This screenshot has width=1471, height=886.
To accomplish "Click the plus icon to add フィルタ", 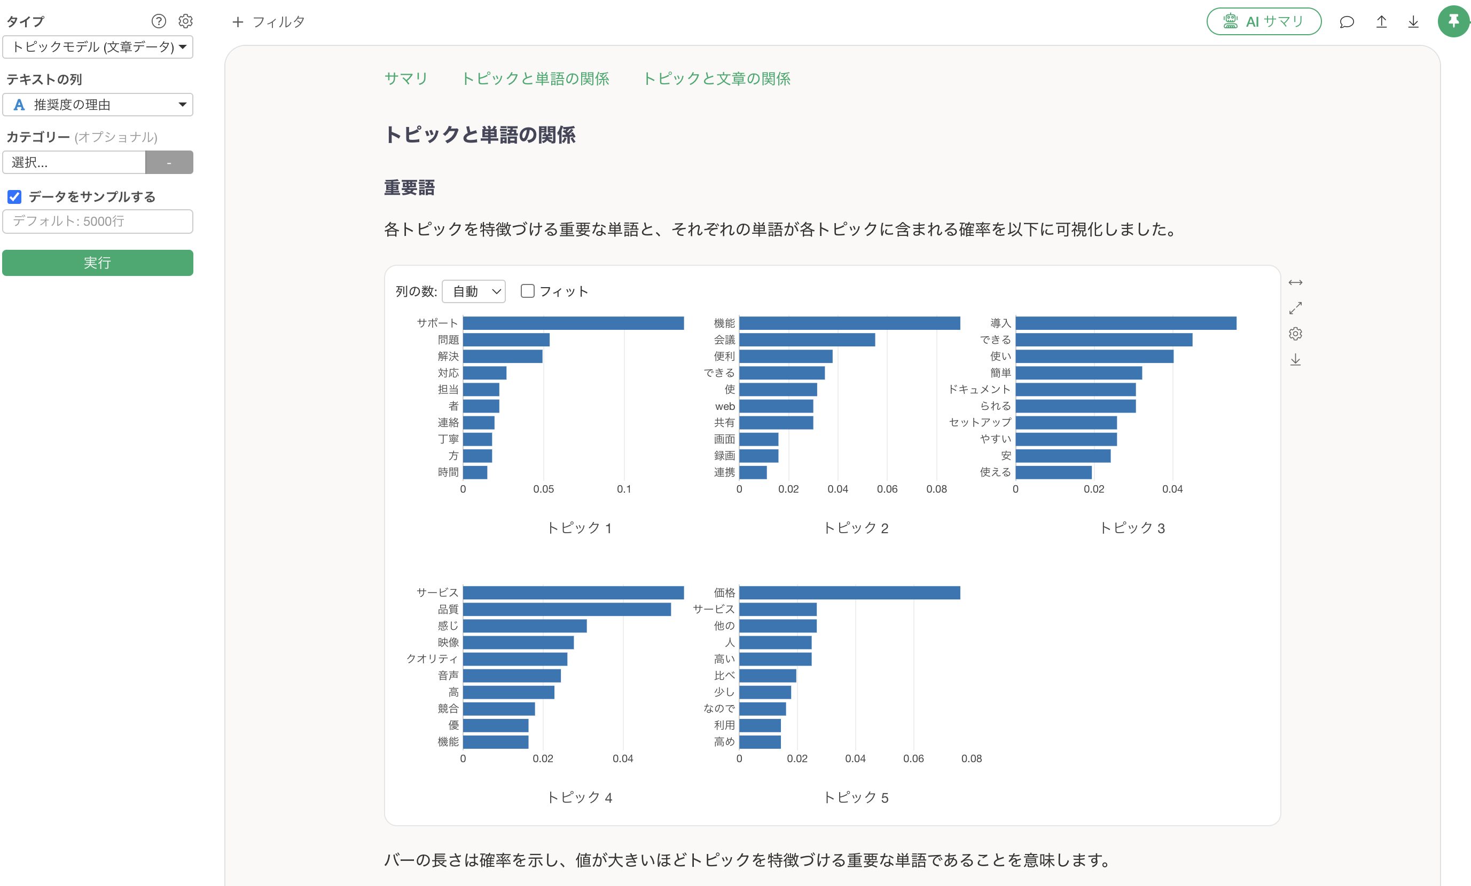I will (238, 22).
